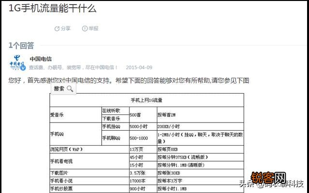
Task: Click the 按每页8KB cell
Action: [200, 150]
